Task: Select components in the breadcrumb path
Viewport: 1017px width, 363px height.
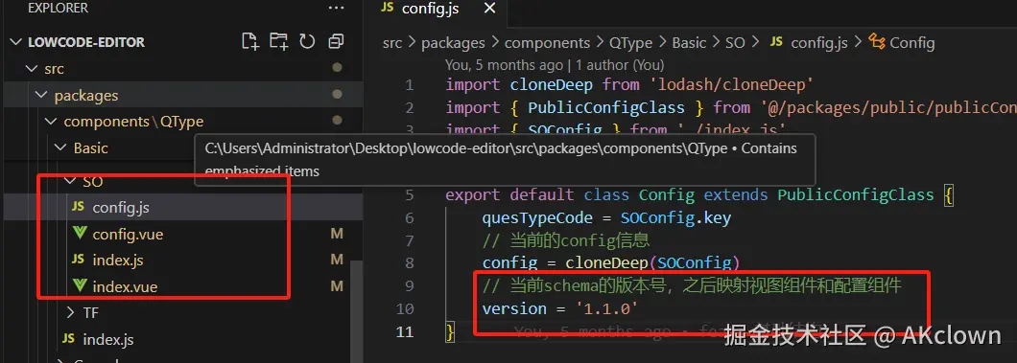Action: (548, 43)
